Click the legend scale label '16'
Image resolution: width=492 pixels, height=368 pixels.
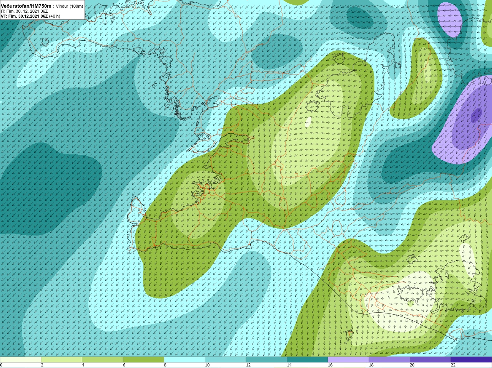point(330,365)
